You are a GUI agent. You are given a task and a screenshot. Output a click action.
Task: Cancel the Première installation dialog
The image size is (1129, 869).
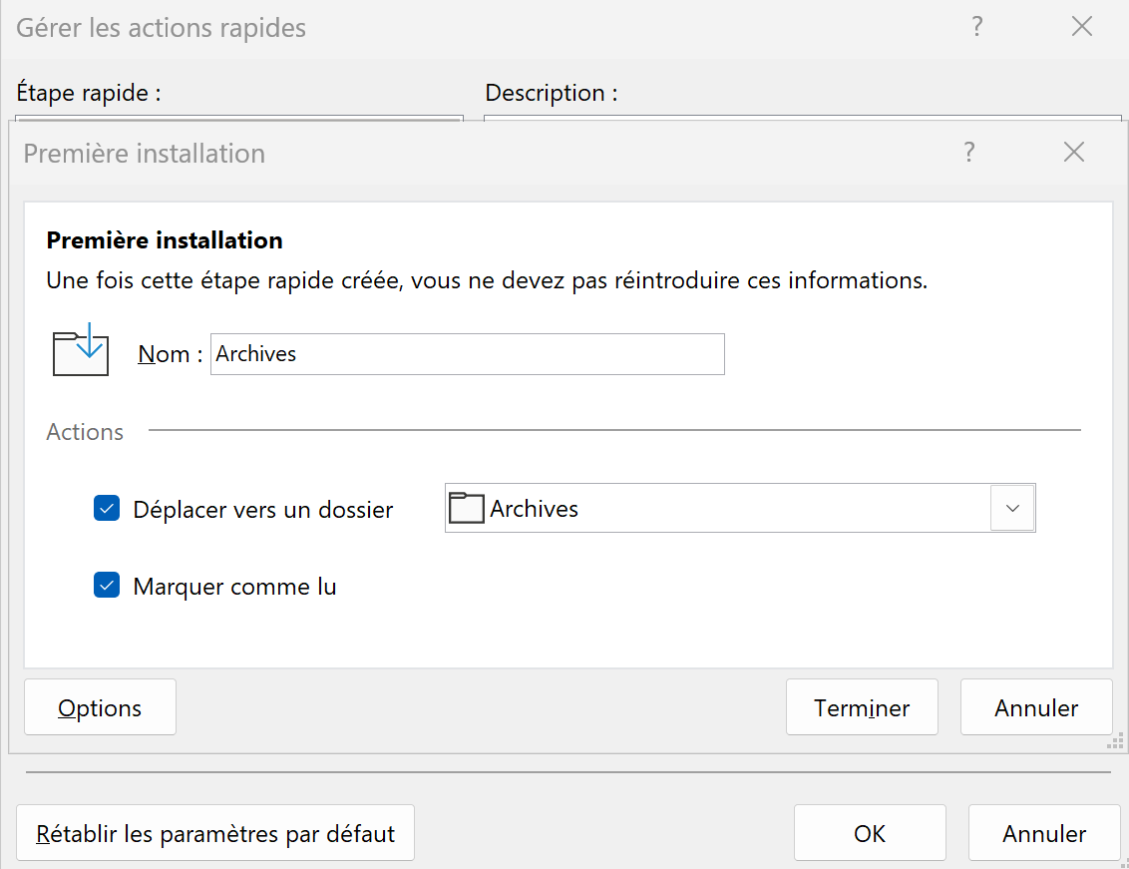tap(1036, 706)
